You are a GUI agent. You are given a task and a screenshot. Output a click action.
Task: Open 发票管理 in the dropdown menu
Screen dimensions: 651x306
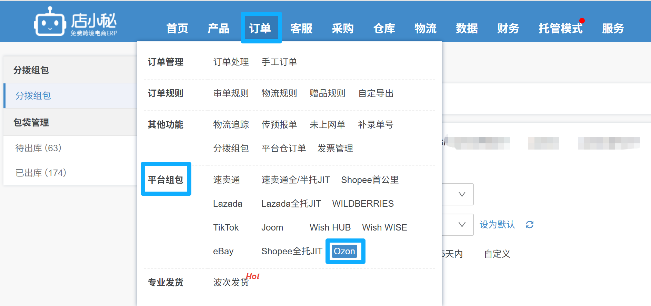(335, 148)
